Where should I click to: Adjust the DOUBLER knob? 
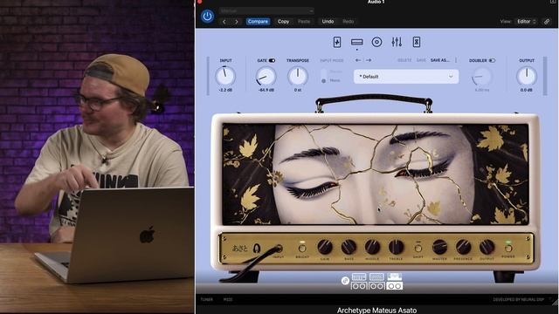pyautogui.click(x=481, y=76)
